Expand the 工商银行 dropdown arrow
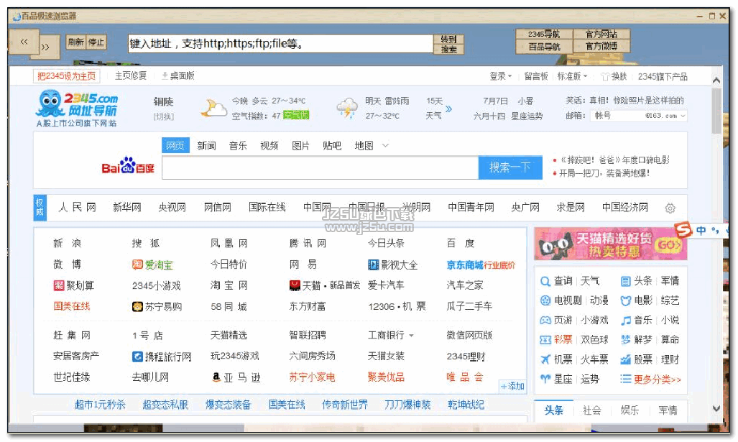The height and width of the screenshot is (442, 738). [x=411, y=336]
